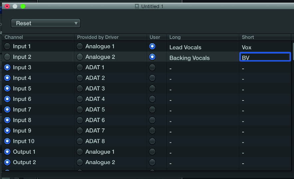Click the Long name cell for Output 1

pyautogui.click(x=203, y=152)
